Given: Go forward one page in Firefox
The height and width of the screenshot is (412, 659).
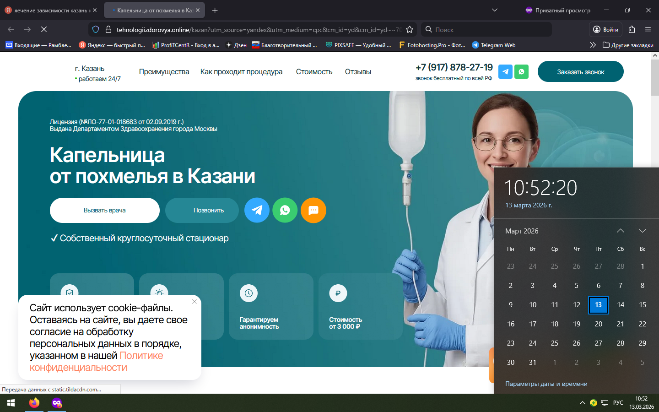Looking at the screenshot, I should 27,29.
